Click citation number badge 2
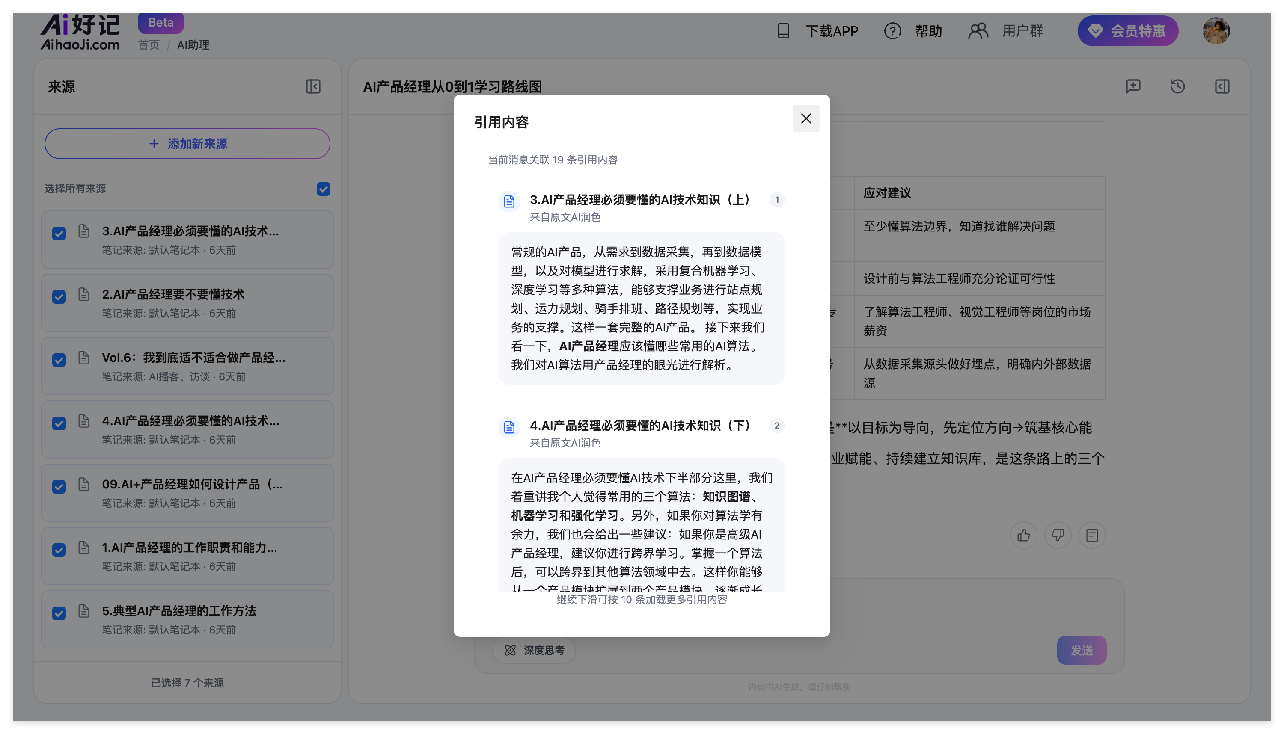The width and height of the screenshot is (1284, 734). pos(777,426)
